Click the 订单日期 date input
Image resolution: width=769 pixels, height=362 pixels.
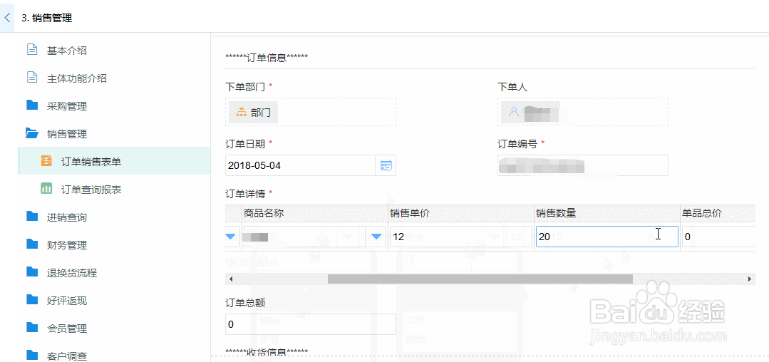pyautogui.click(x=300, y=165)
